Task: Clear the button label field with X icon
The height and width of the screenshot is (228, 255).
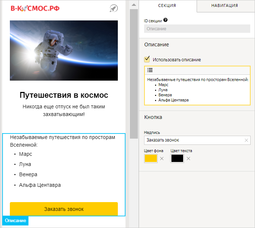Action: coord(246,140)
